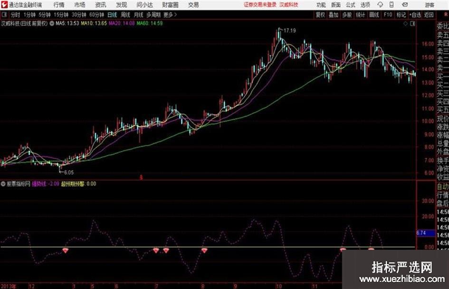This screenshot has height=289, width=449.
Task: Open the 行情 menu
Action: (x=59, y=5)
